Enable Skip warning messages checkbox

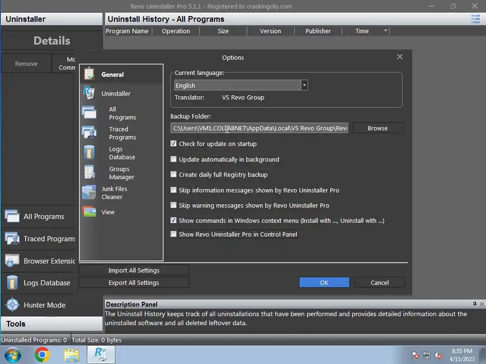pyautogui.click(x=174, y=205)
